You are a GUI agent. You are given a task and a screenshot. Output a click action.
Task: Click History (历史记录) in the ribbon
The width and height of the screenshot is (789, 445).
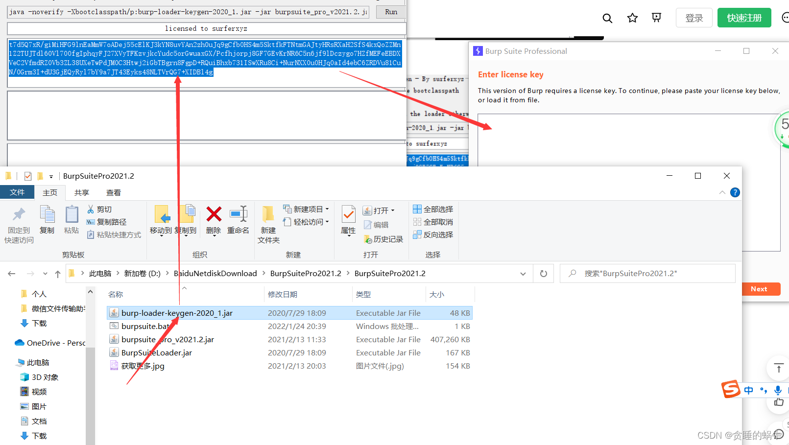coord(383,239)
